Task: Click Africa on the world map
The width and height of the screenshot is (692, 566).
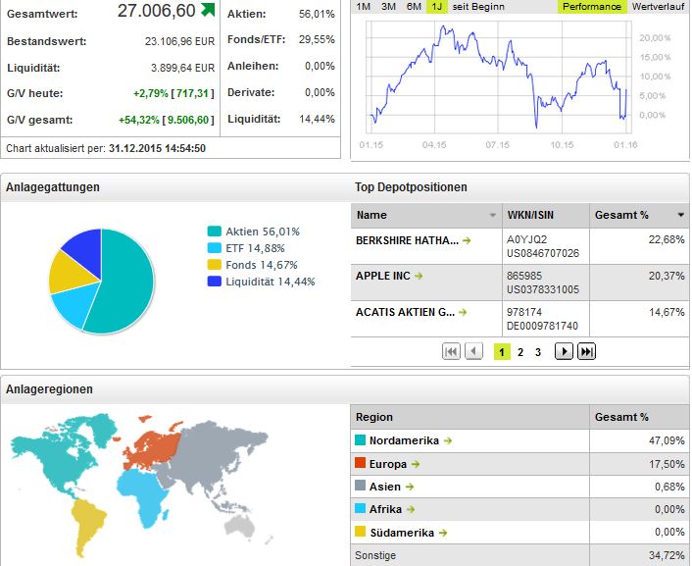Action: click(x=143, y=494)
